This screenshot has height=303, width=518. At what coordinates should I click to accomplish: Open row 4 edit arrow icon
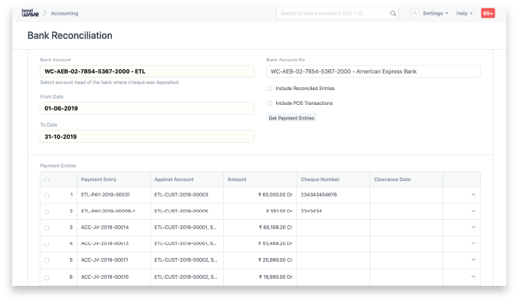(x=473, y=243)
